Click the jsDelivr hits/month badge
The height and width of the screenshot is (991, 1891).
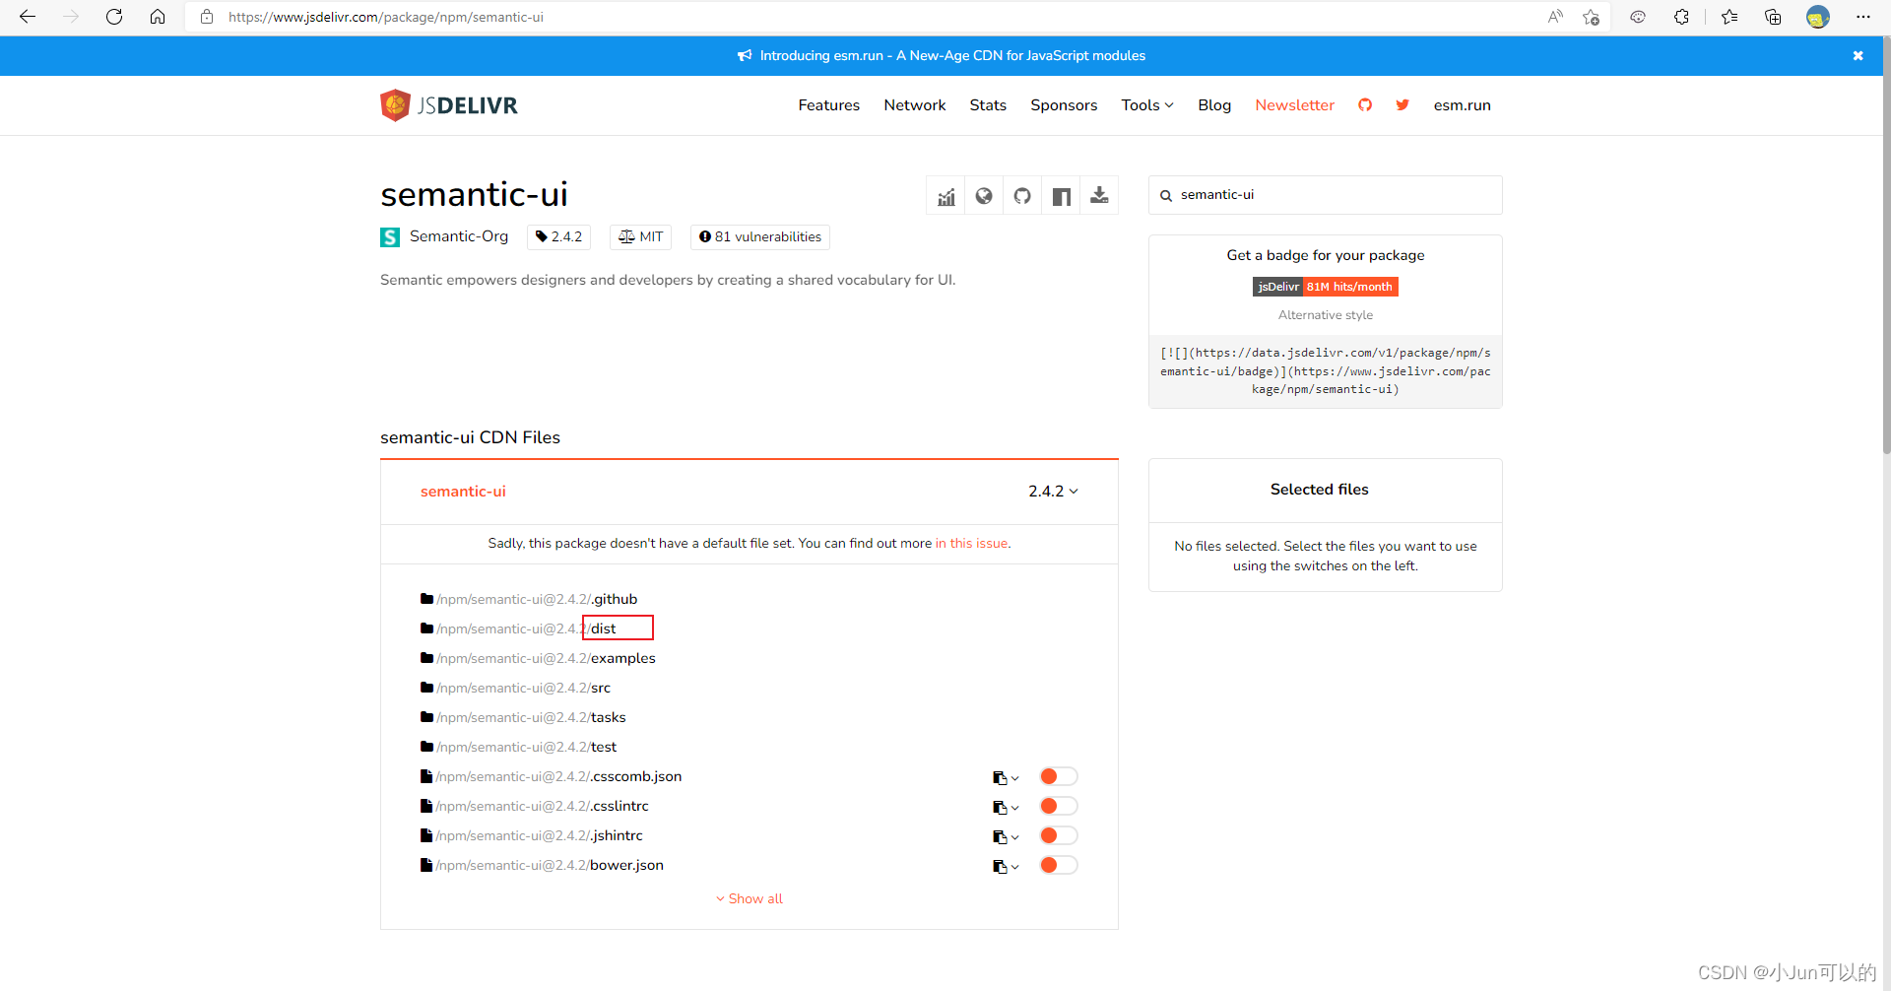(1325, 287)
